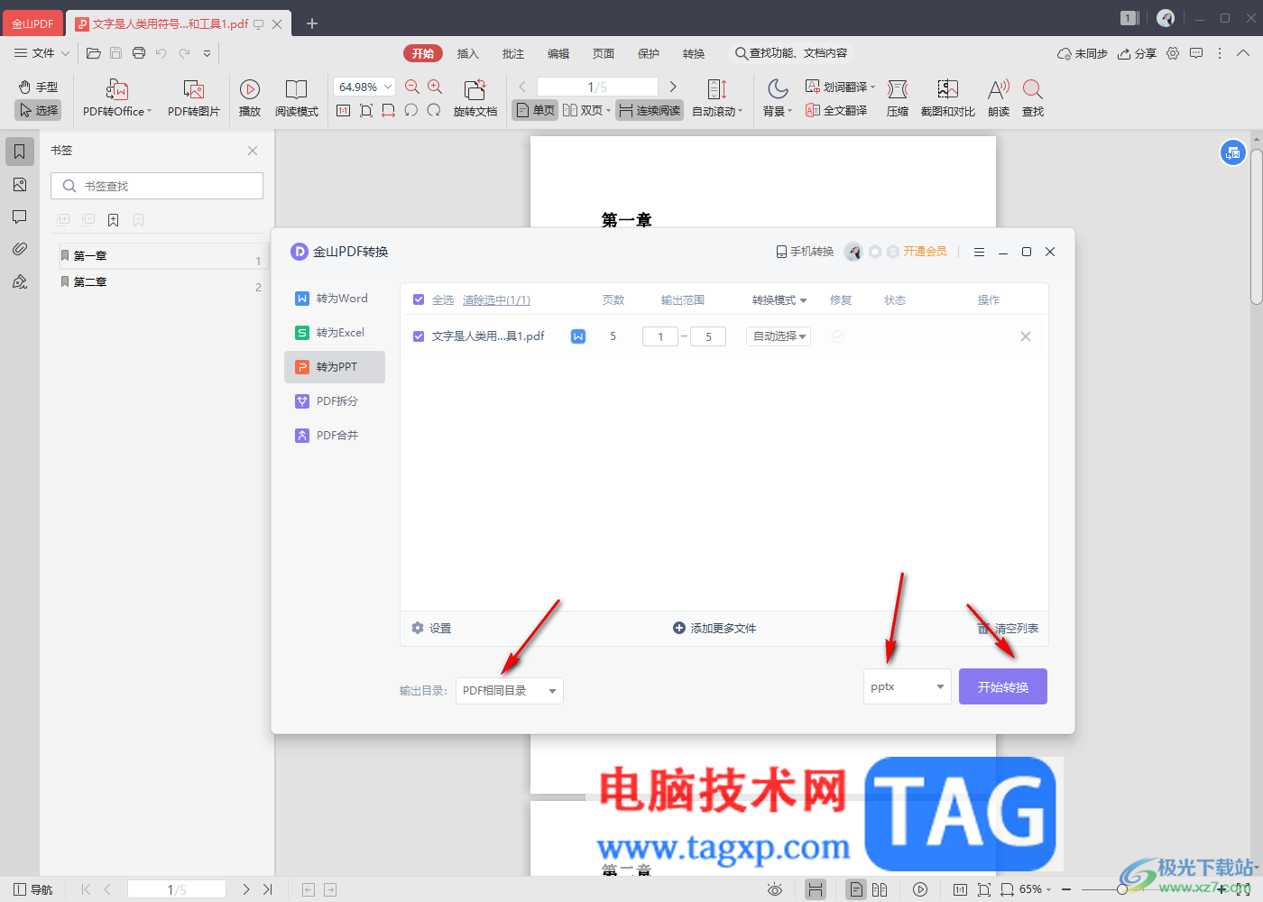Switch to 单页 single page view
This screenshot has width=1263, height=902.
click(535, 110)
